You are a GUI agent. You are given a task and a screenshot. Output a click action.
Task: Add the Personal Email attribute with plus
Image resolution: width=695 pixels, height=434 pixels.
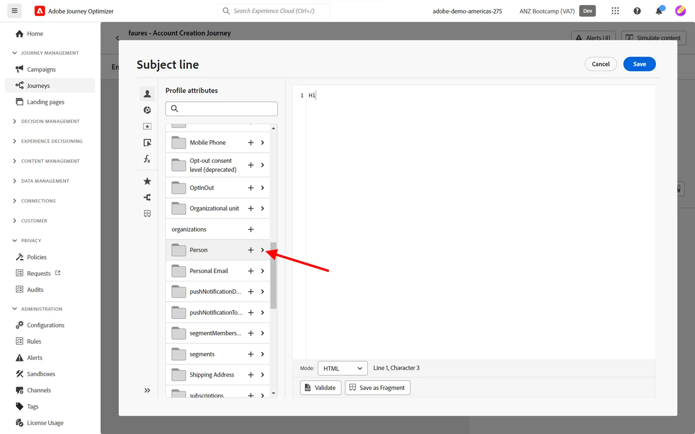click(x=251, y=271)
